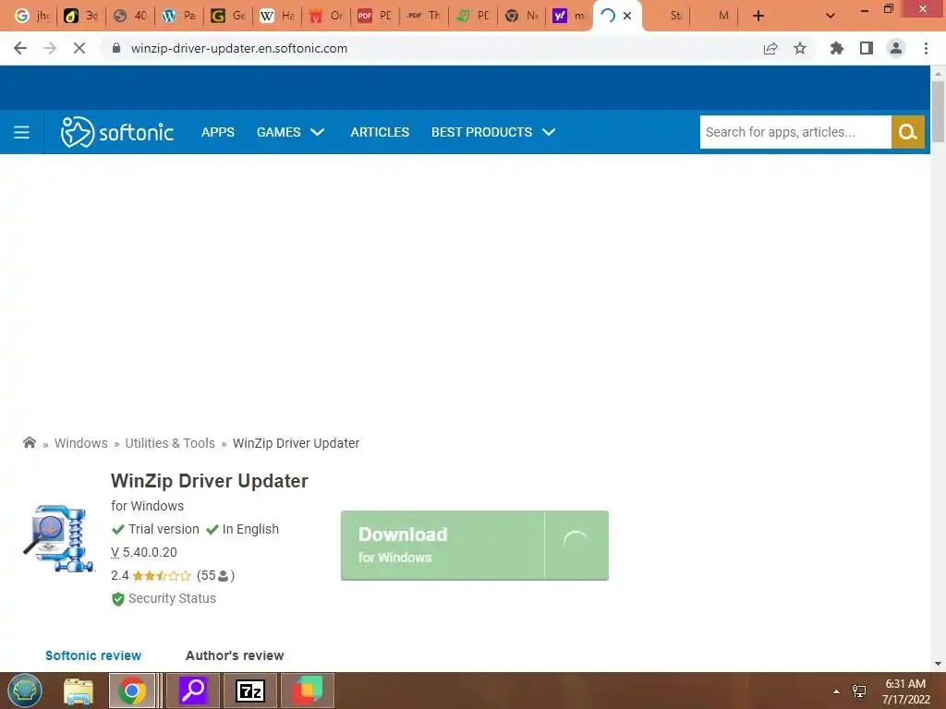Open the ARTICLES menu item
The height and width of the screenshot is (709, 946).
click(380, 132)
